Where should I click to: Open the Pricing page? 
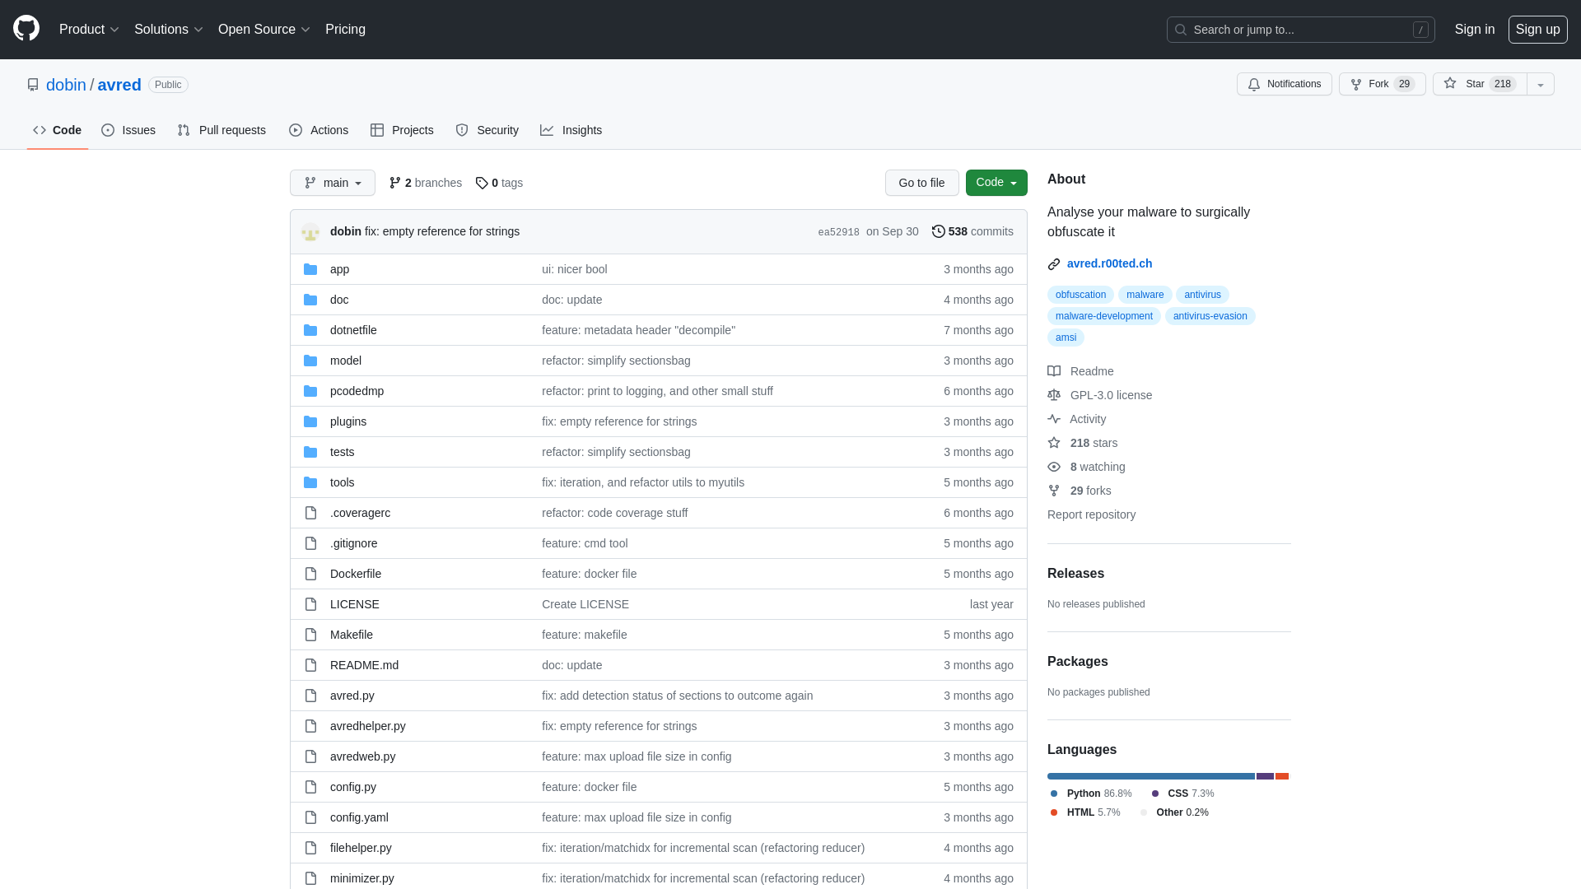[345, 30]
